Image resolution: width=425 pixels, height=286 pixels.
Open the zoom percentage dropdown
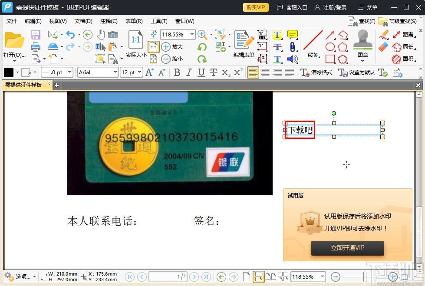click(x=191, y=34)
